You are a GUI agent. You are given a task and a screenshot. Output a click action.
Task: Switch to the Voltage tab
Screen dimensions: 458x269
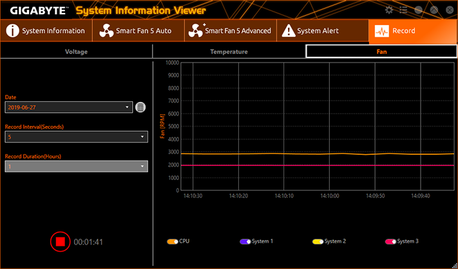(x=76, y=52)
